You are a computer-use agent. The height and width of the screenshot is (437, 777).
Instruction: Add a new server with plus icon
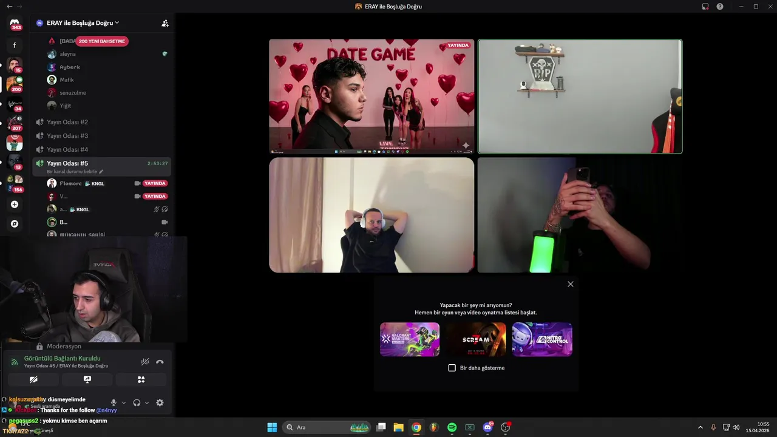(15, 205)
